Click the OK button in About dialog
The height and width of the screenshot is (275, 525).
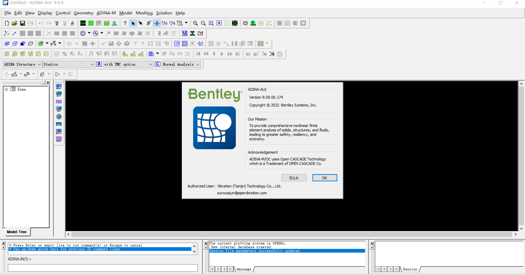325,178
